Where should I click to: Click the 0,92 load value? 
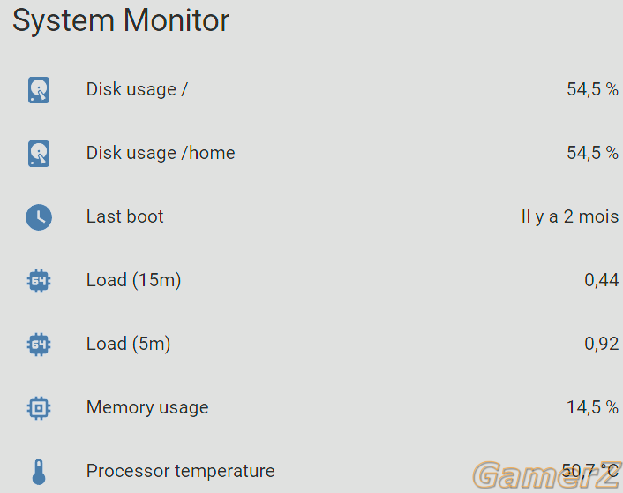(x=601, y=344)
